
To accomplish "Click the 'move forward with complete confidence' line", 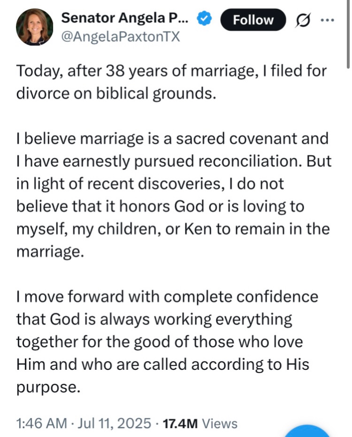I will click(x=167, y=297).
